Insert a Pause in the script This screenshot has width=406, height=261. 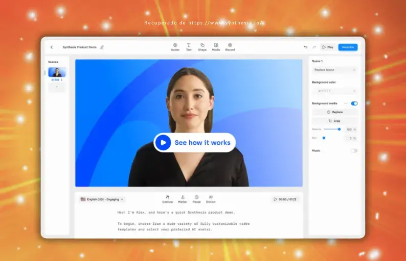[196, 199]
